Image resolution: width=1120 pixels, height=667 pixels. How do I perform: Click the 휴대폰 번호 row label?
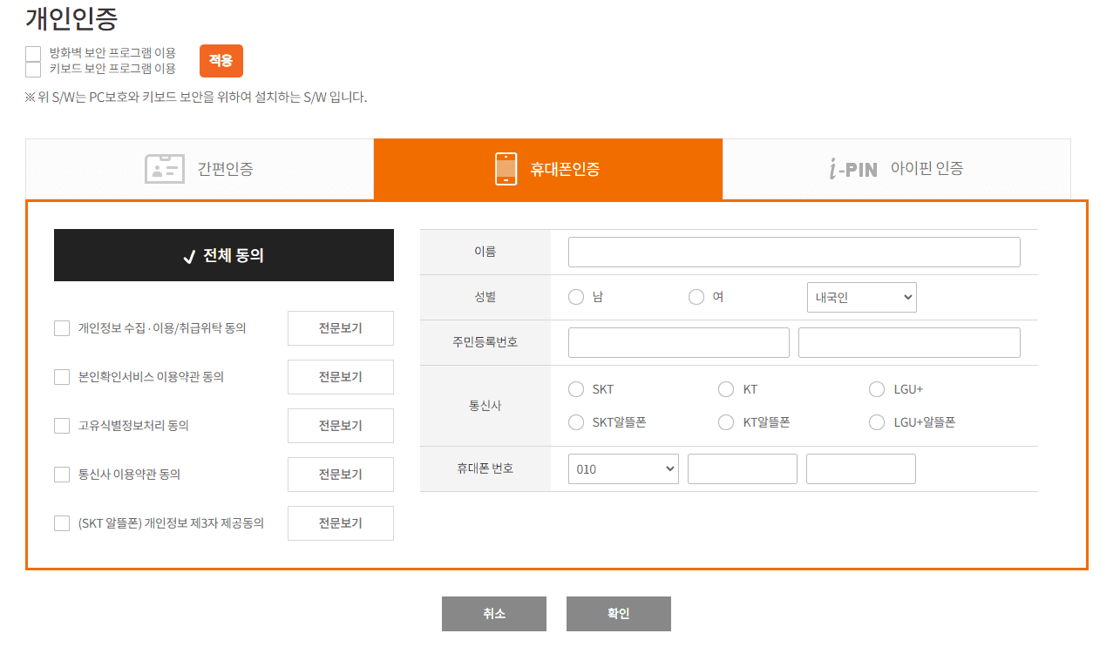[x=485, y=468]
